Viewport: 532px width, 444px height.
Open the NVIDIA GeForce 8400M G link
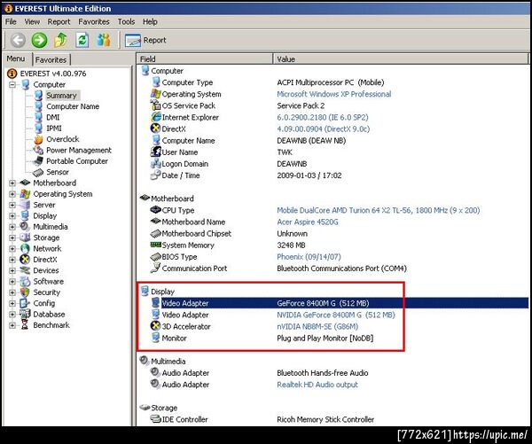click(x=336, y=315)
